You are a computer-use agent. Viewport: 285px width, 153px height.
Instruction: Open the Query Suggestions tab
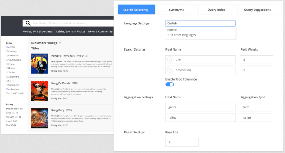(257, 10)
